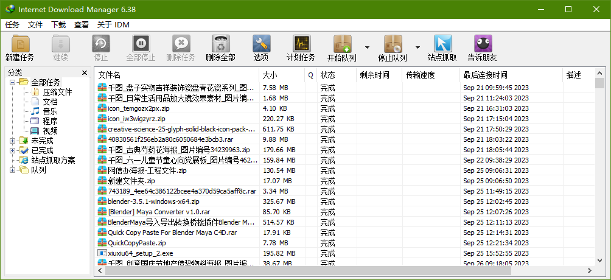Click vertical scrollbar down arrow

(x=599, y=261)
